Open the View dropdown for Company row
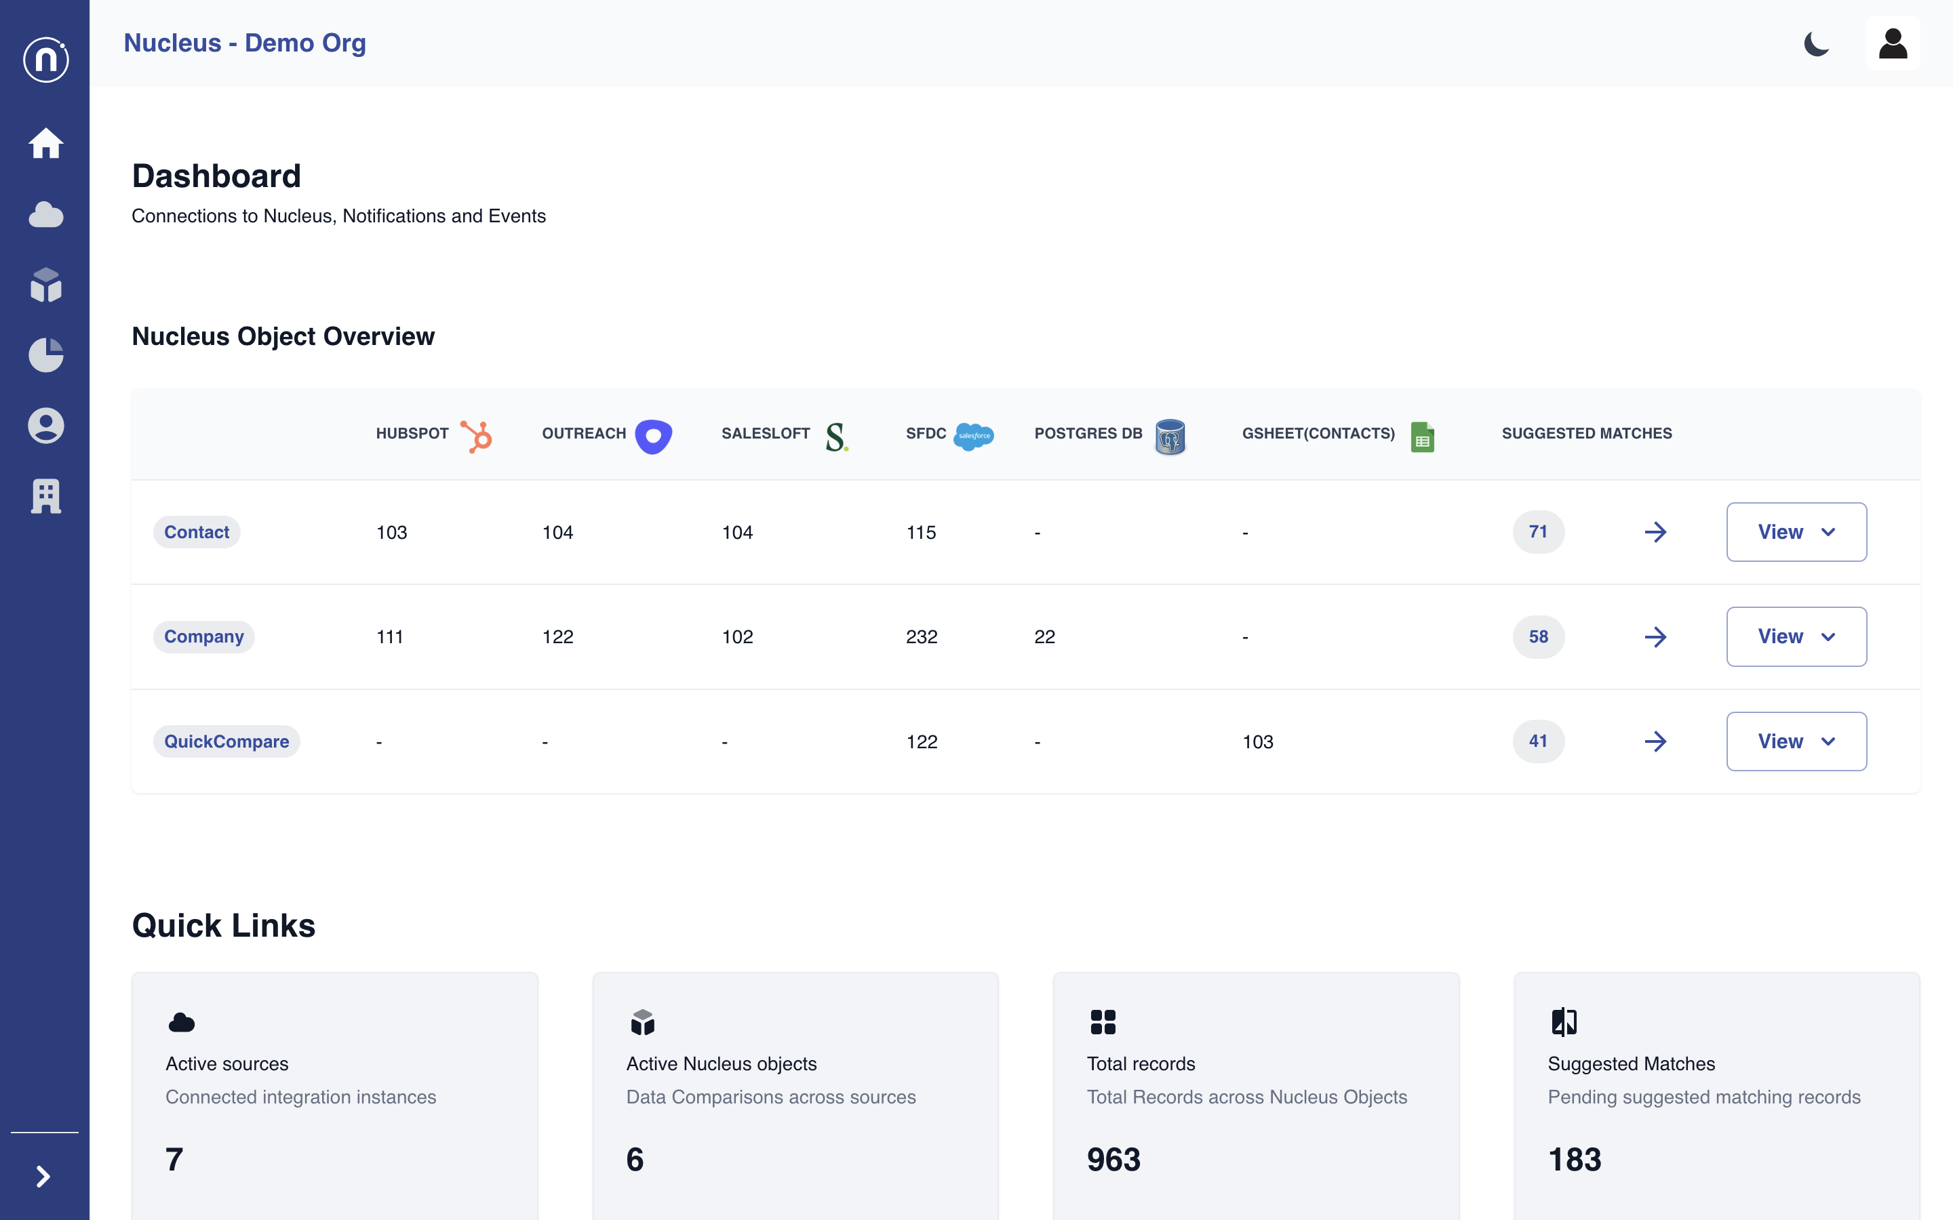The image size is (1953, 1220). 1796,636
